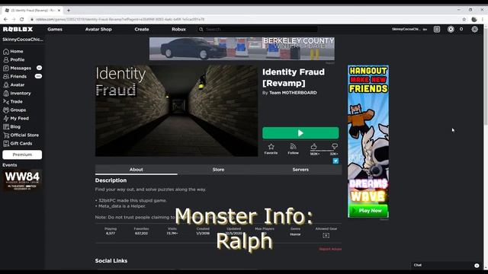
Task: Open Official Store in the sidebar
Action: click(x=21, y=135)
